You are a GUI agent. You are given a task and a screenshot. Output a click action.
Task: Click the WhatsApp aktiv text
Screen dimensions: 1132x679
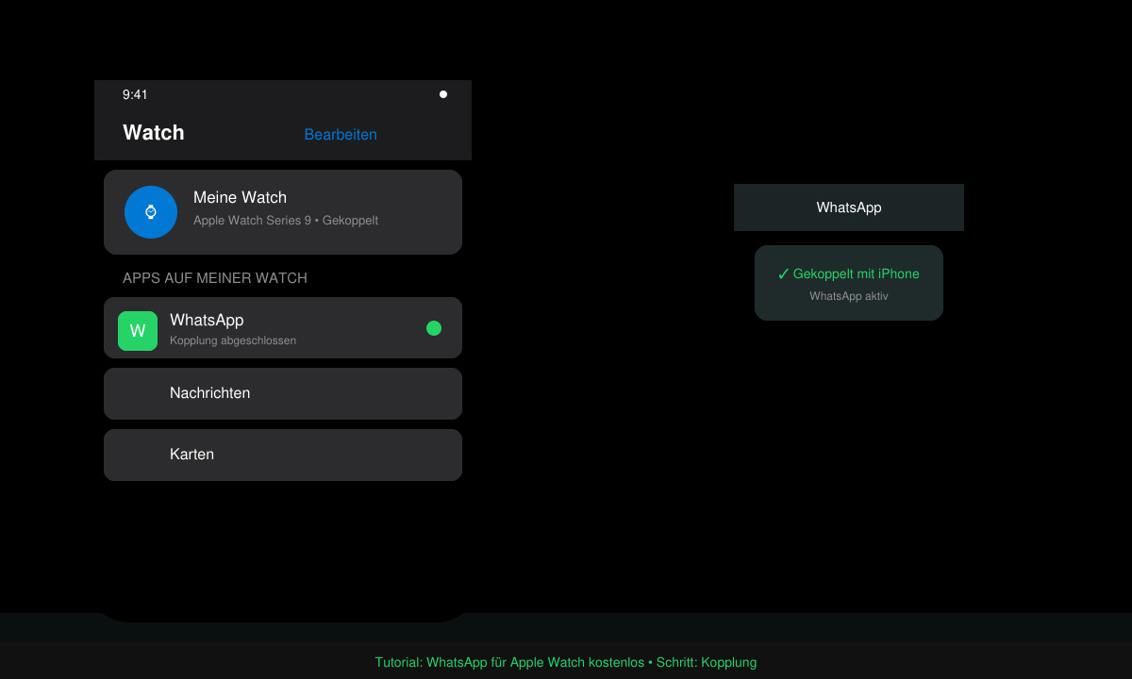coord(849,296)
